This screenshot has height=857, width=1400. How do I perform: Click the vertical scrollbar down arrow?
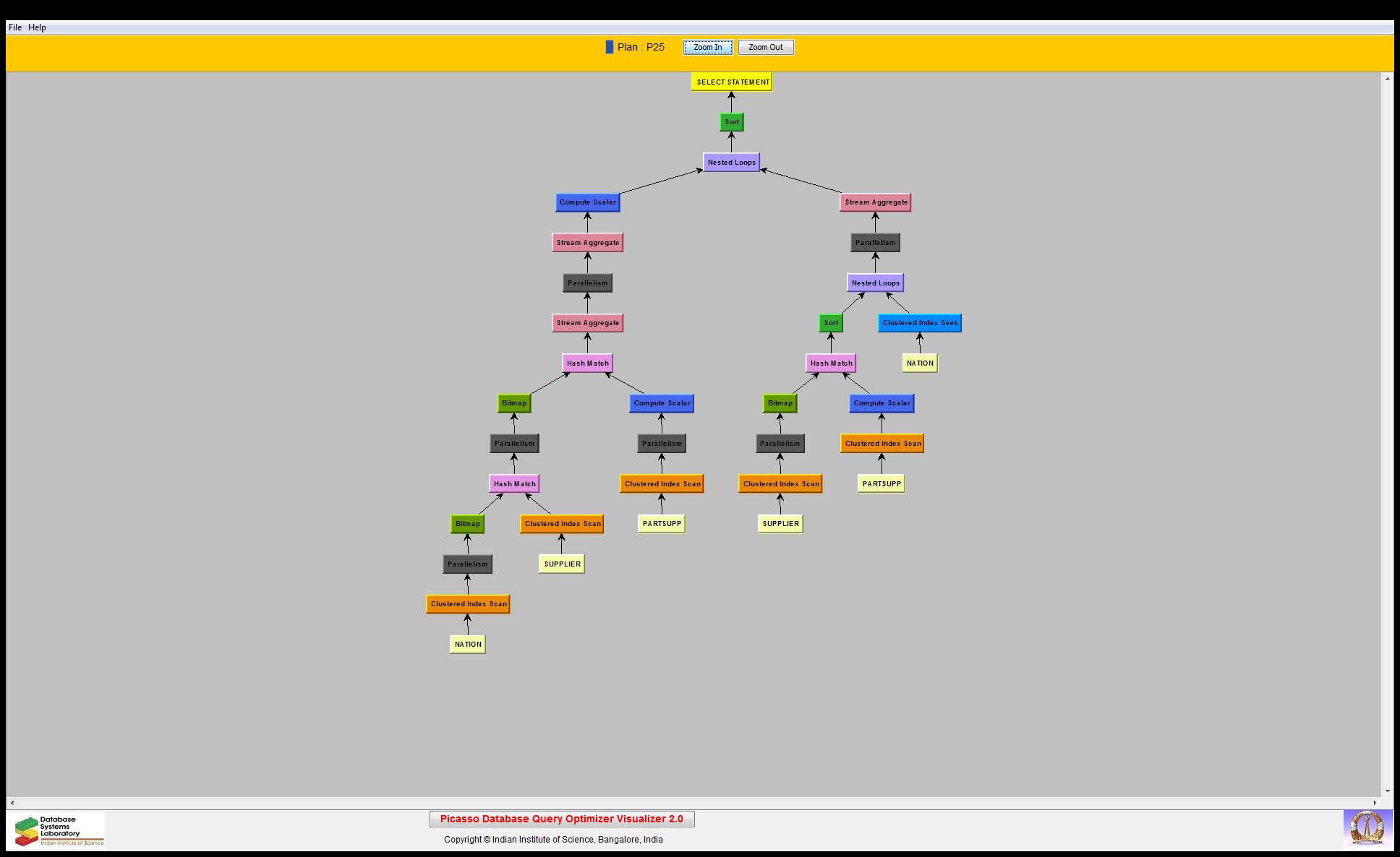tap(1387, 791)
